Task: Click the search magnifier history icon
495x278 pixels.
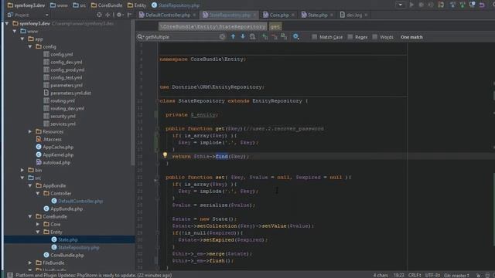Action: (140, 37)
